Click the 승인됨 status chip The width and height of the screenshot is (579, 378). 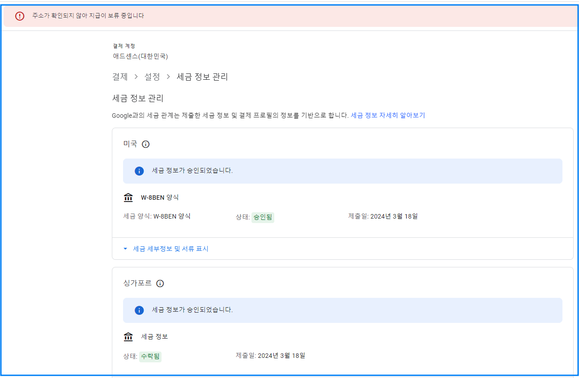point(262,216)
